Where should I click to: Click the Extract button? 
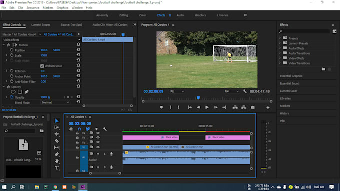[x=244, y=107]
